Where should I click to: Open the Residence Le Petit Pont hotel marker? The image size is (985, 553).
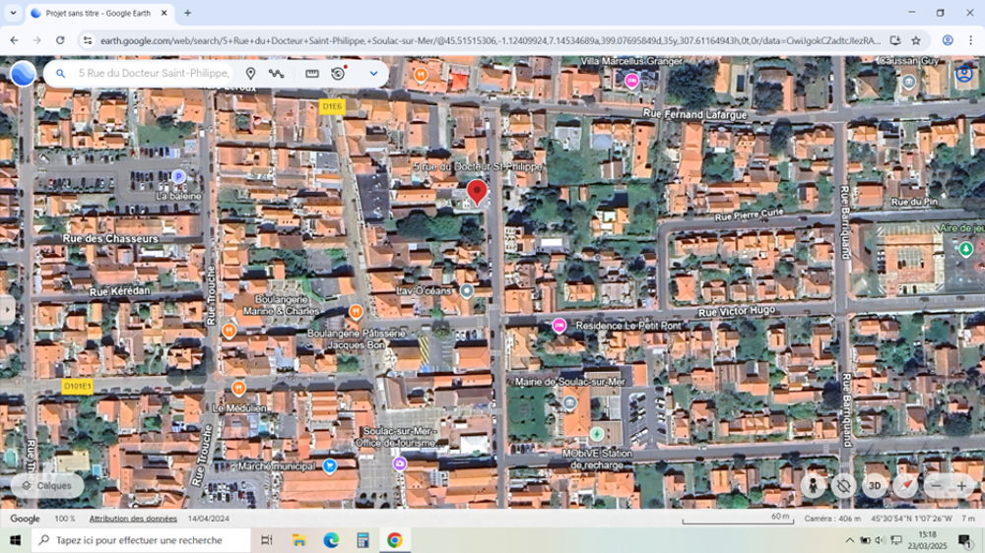pos(559,325)
